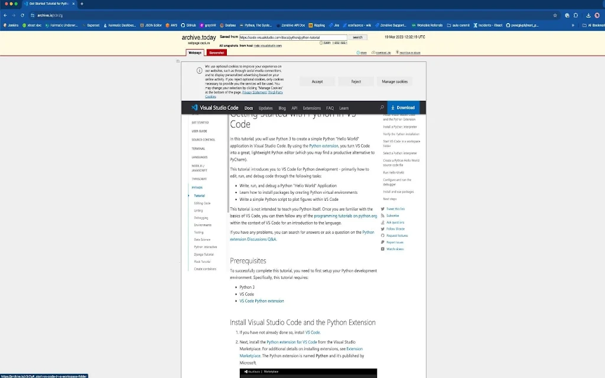The image size is (605, 378).
Task: Open the auto commit bookmark folder
Action: (x=458, y=25)
